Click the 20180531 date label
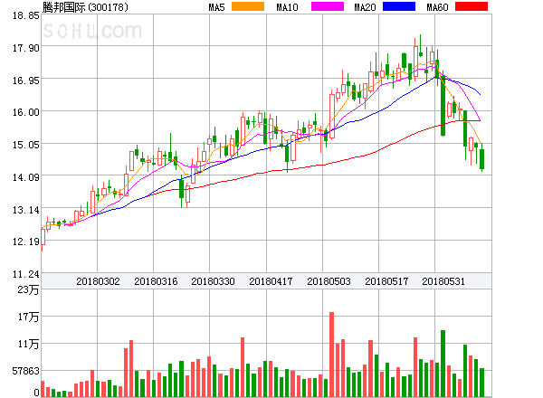This screenshot has height=398, width=543. click(443, 281)
